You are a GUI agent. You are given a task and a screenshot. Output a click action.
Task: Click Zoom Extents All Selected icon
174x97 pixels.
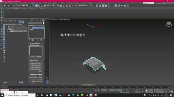170,90
